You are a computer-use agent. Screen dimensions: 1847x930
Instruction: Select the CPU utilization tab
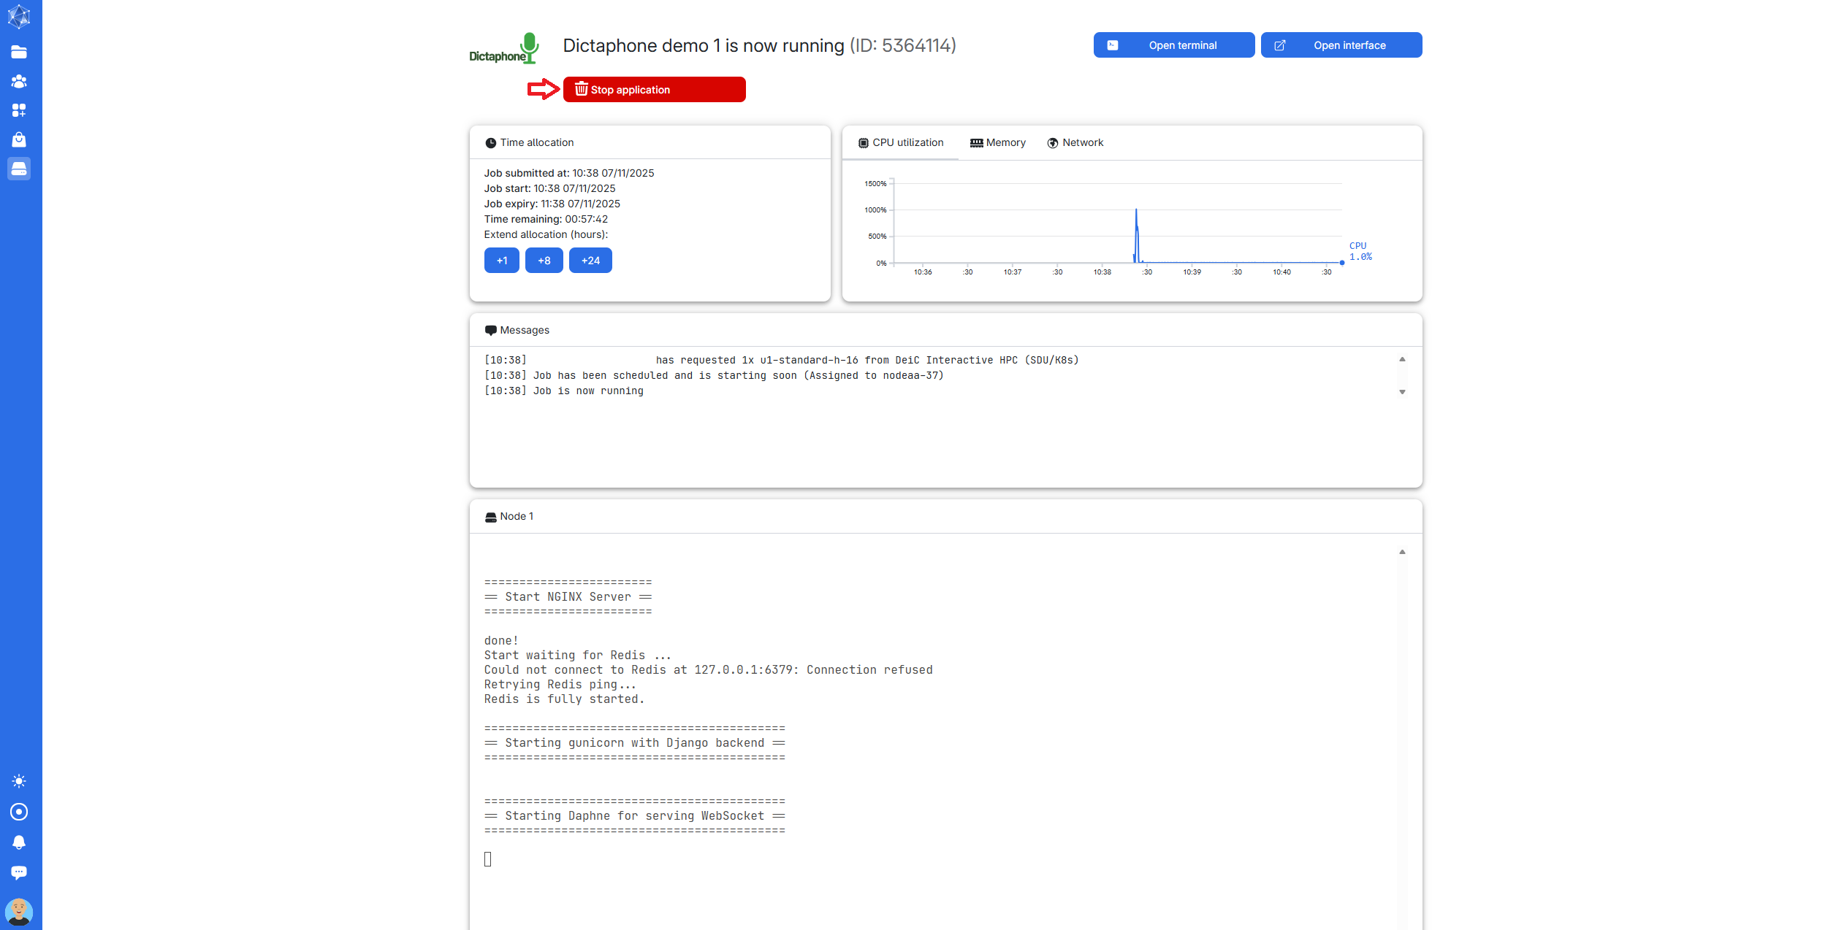coord(901,142)
